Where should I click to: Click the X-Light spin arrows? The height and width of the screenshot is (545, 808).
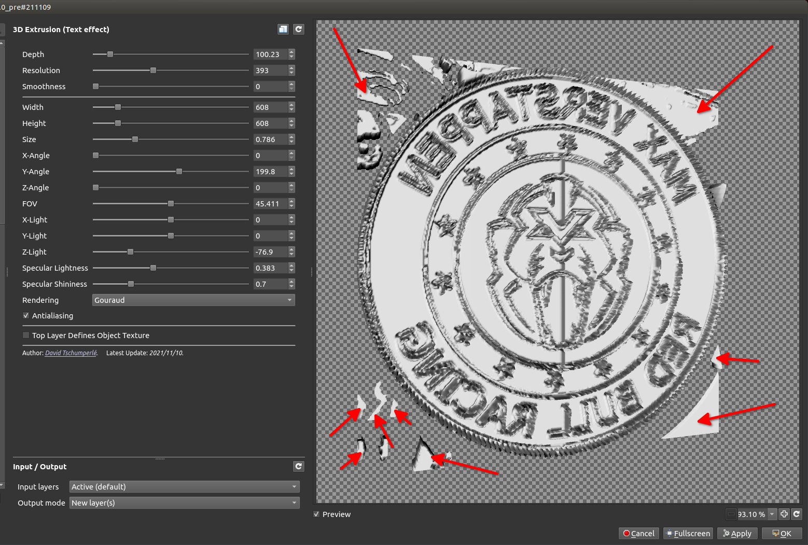291,220
